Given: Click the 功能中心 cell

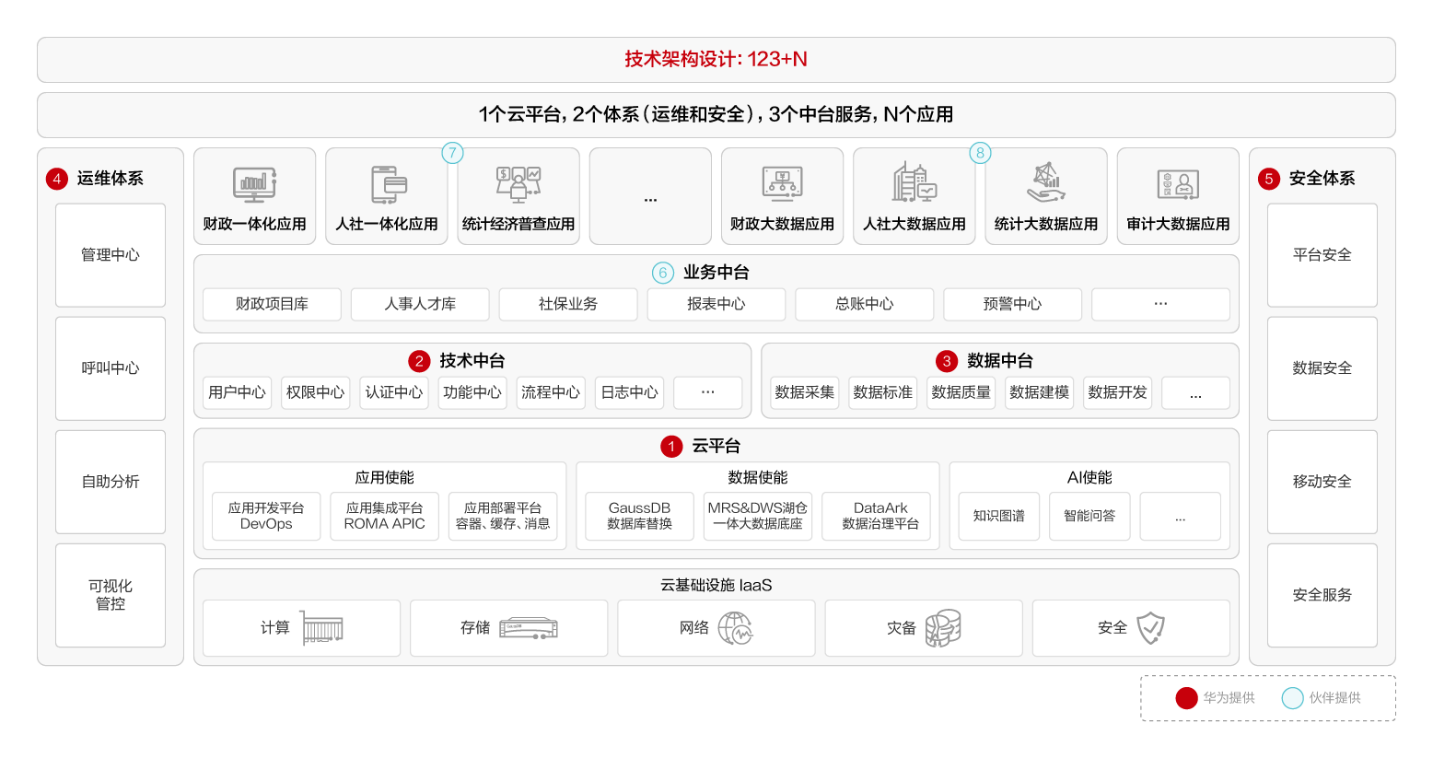Looking at the screenshot, I should tap(472, 392).
